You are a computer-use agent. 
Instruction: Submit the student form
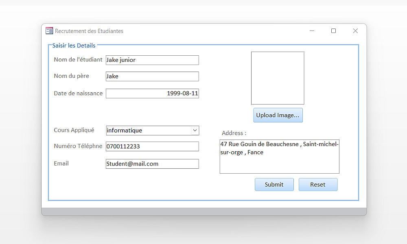pos(274,185)
